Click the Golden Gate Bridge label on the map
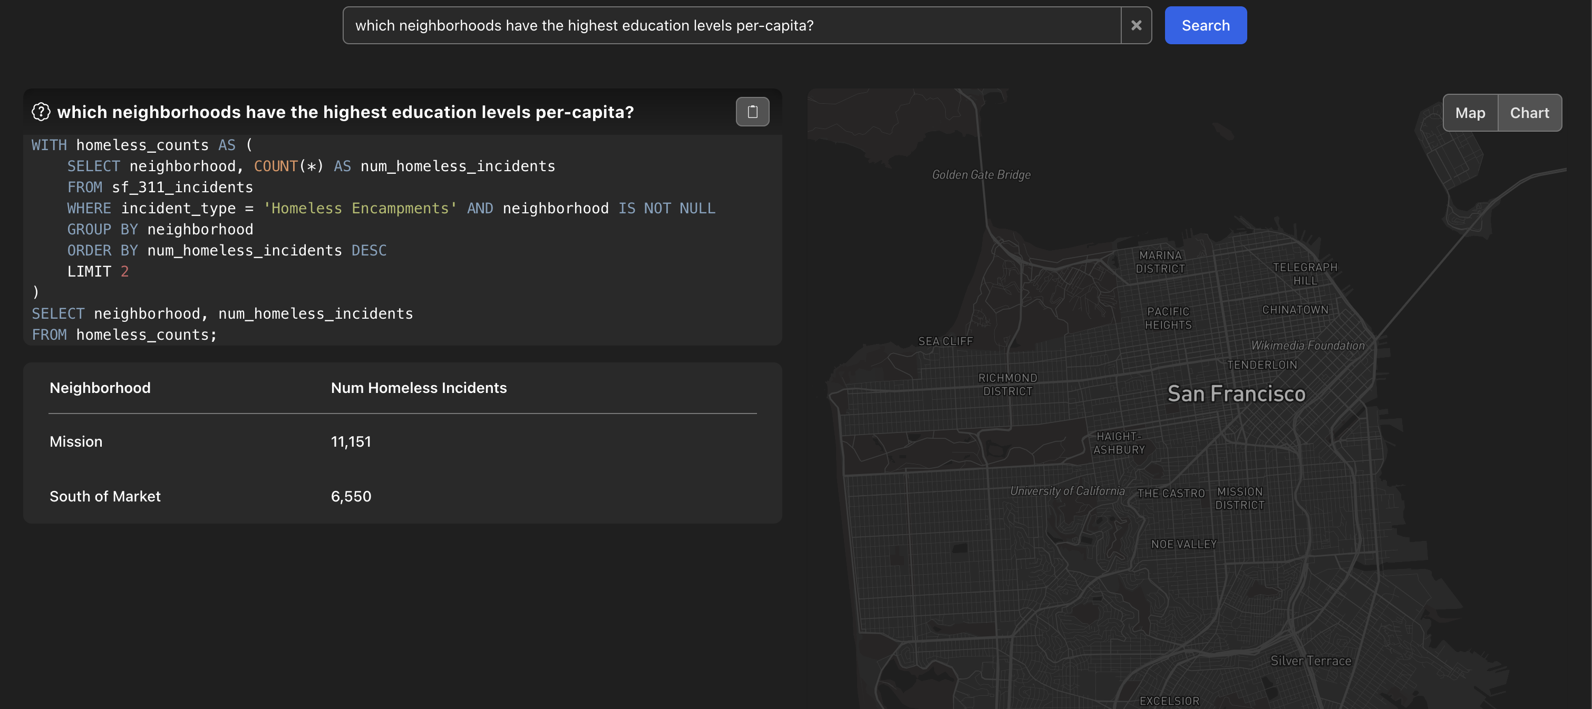This screenshot has height=709, width=1592. tap(981, 174)
